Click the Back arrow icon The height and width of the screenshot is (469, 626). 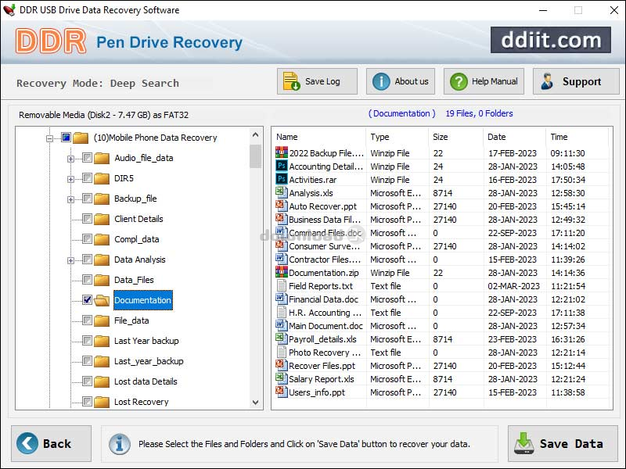point(27,443)
